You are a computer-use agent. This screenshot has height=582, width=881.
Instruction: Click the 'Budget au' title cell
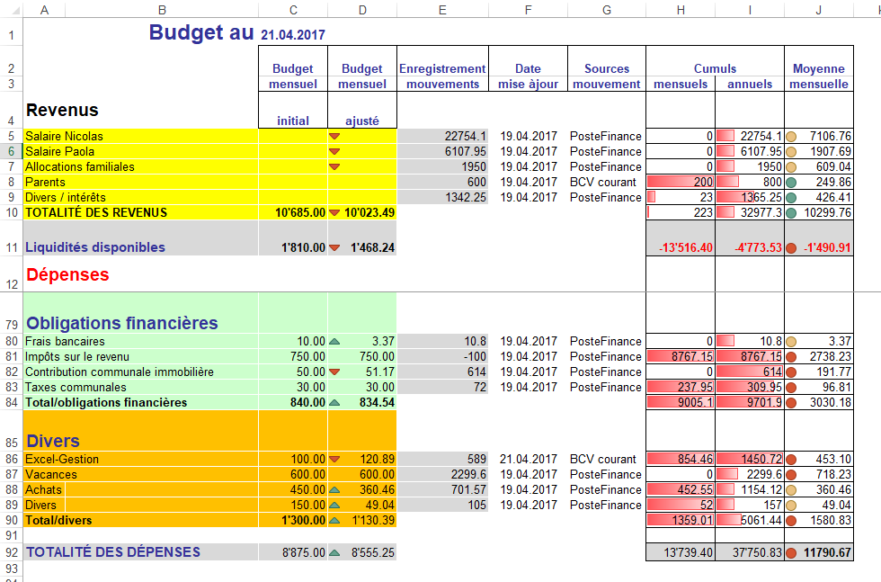tap(201, 32)
